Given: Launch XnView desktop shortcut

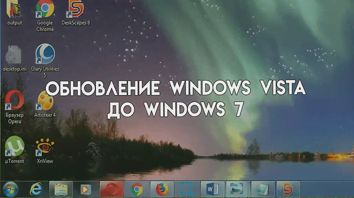Looking at the screenshot, I should click(45, 146).
